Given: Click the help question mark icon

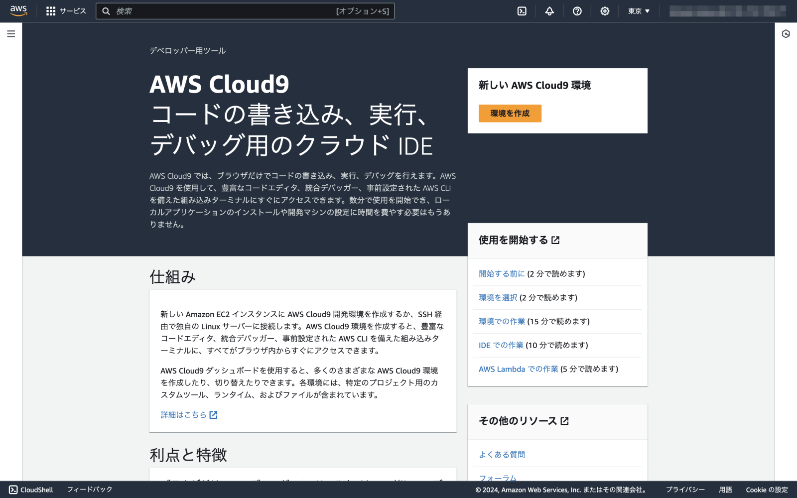Looking at the screenshot, I should tap(577, 11).
